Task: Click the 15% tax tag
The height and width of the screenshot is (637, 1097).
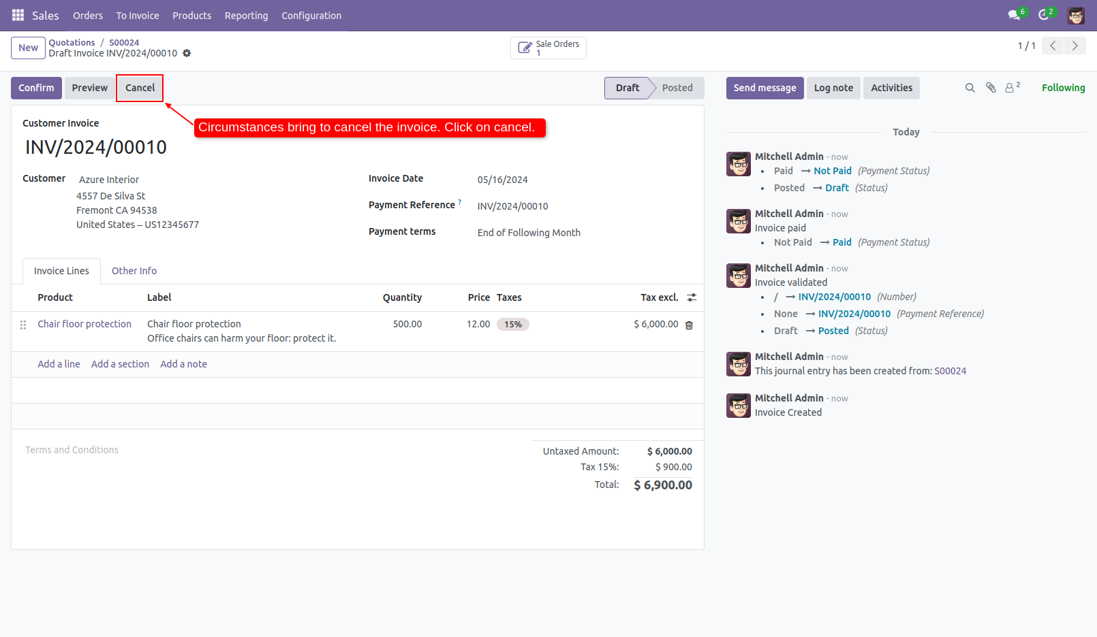Action: (x=513, y=324)
